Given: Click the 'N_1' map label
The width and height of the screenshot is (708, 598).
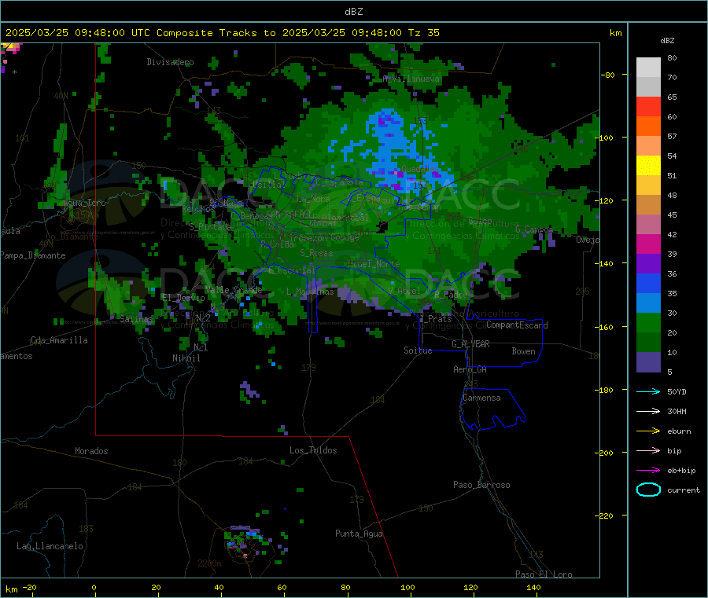Looking at the screenshot, I should 201,347.
